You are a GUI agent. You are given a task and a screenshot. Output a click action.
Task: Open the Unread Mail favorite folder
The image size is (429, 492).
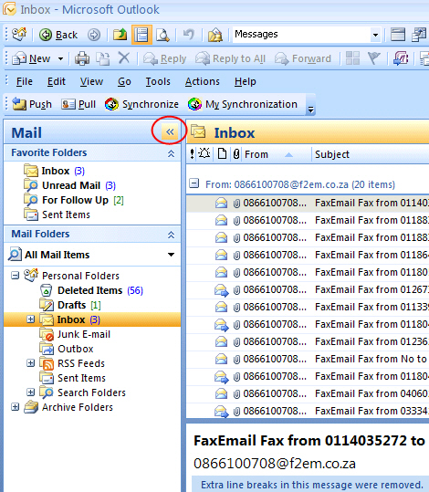[x=69, y=185]
